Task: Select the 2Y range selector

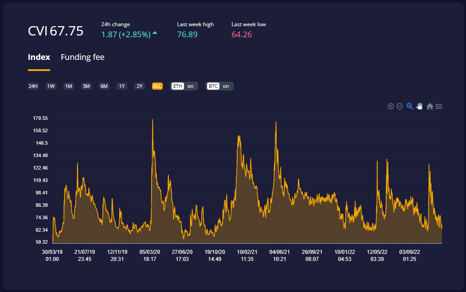Action: click(x=140, y=86)
